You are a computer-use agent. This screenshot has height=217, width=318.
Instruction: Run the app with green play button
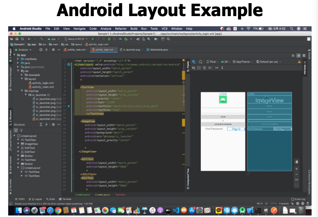click(93, 39)
